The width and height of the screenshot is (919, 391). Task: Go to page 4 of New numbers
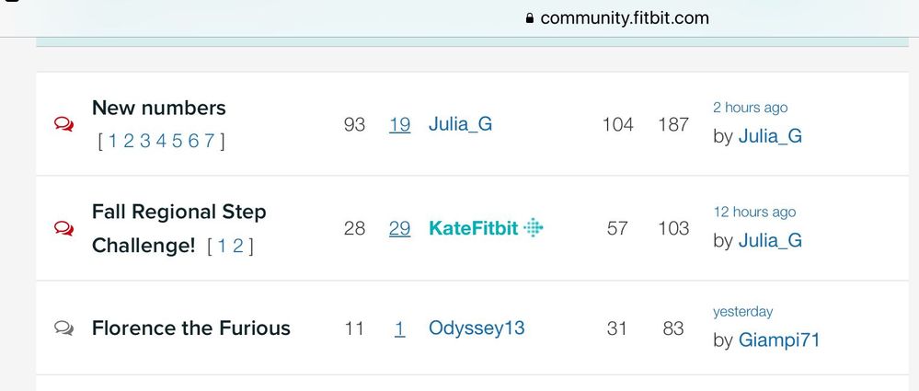pos(161,141)
